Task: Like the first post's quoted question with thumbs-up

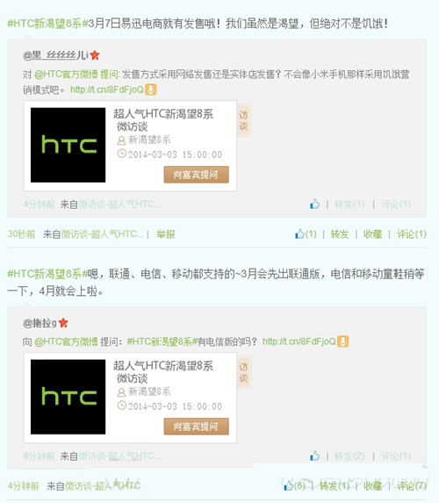Action: (315, 204)
